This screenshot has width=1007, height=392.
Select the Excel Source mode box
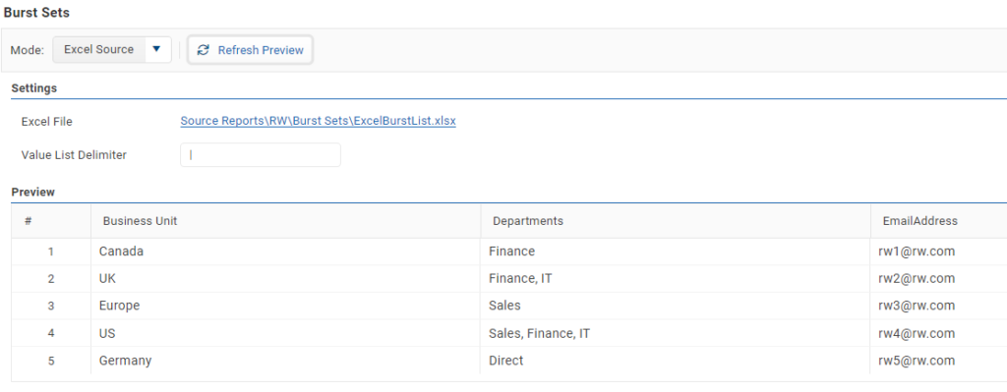112,49
